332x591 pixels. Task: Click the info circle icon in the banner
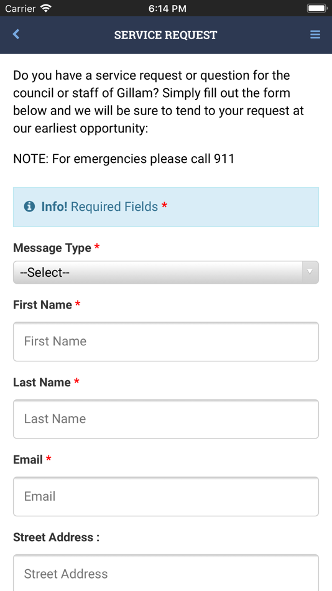(29, 207)
